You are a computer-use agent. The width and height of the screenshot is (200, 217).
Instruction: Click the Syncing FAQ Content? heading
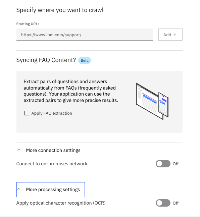click(x=46, y=60)
